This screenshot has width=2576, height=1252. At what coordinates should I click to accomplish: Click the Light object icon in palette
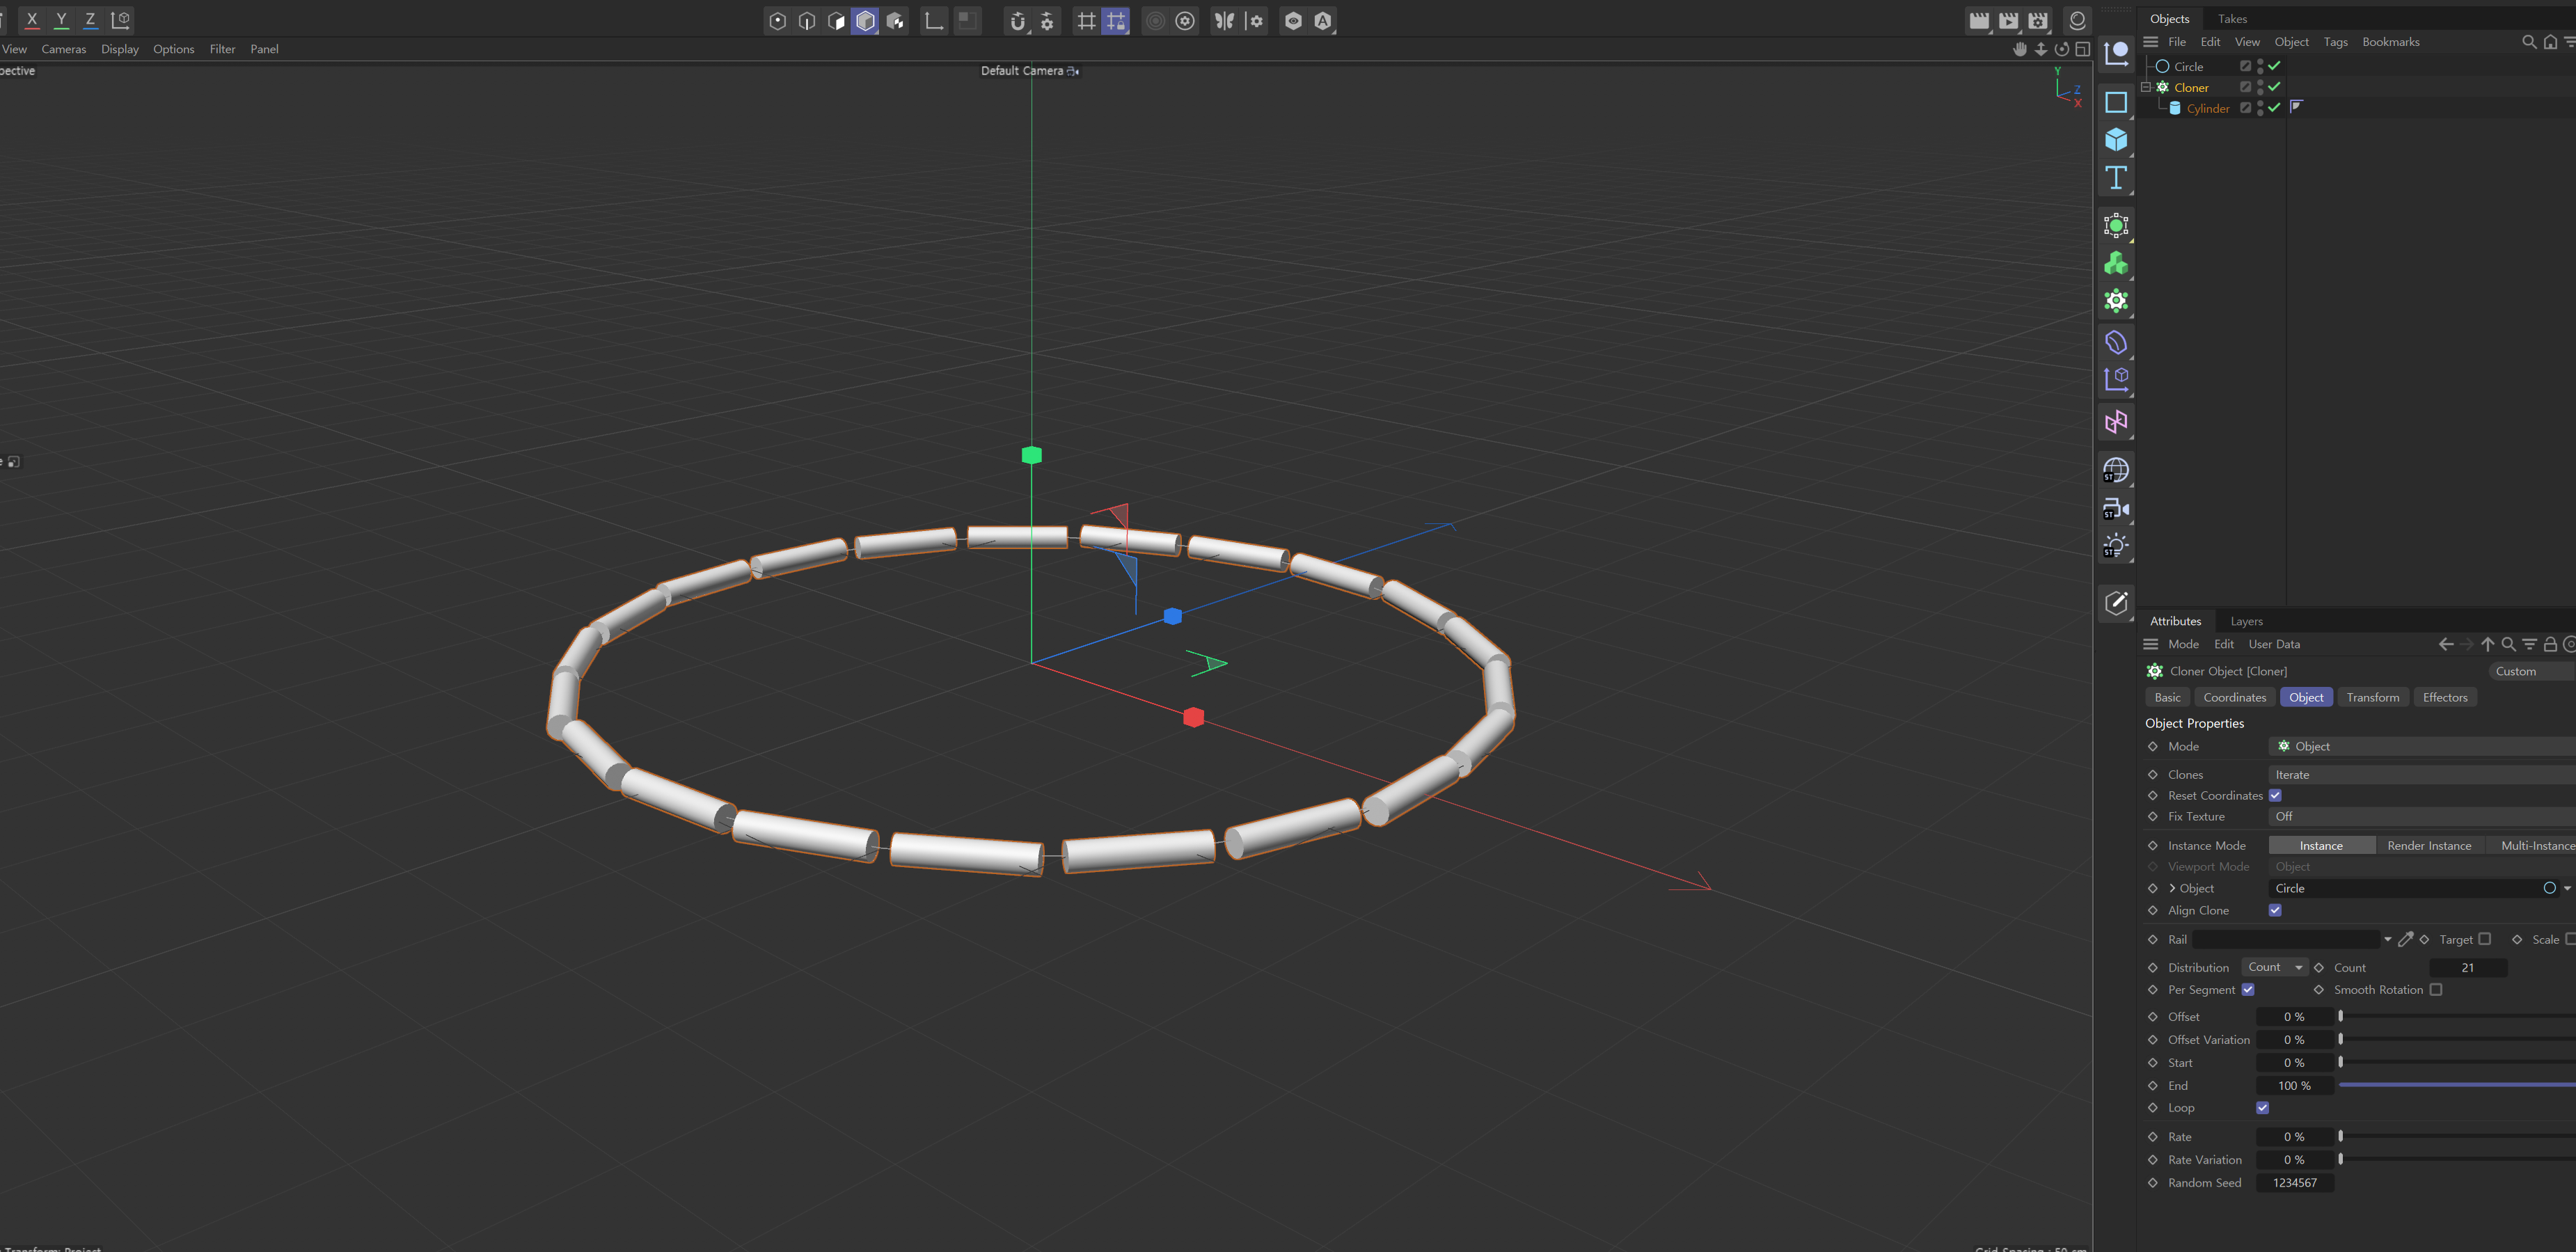point(2116,547)
